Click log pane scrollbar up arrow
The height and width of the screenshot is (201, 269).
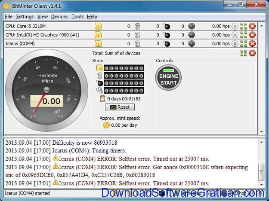(261, 142)
